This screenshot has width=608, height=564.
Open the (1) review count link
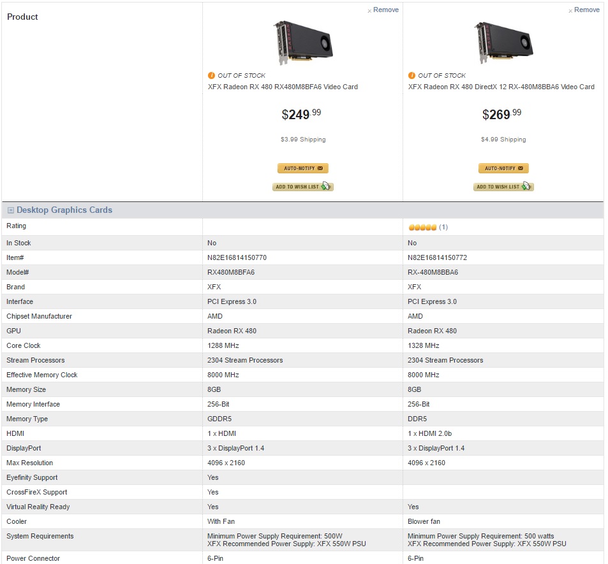[443, 228]
